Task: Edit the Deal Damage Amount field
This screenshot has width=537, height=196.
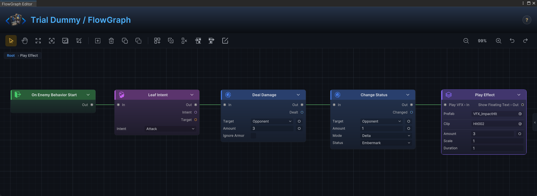Action: pos(272,128)
